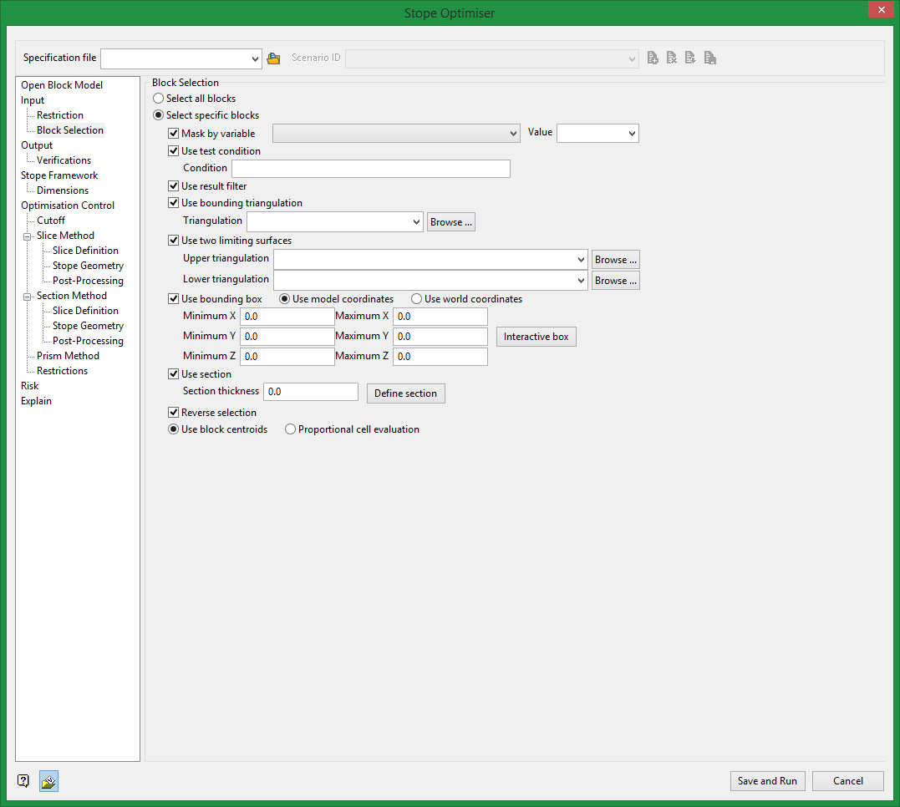
Task: Click into the Condition text field
Action: coord(370,169)
